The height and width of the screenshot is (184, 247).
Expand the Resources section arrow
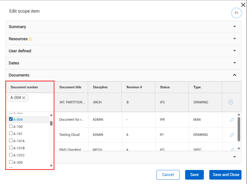[x=235, y=39]
